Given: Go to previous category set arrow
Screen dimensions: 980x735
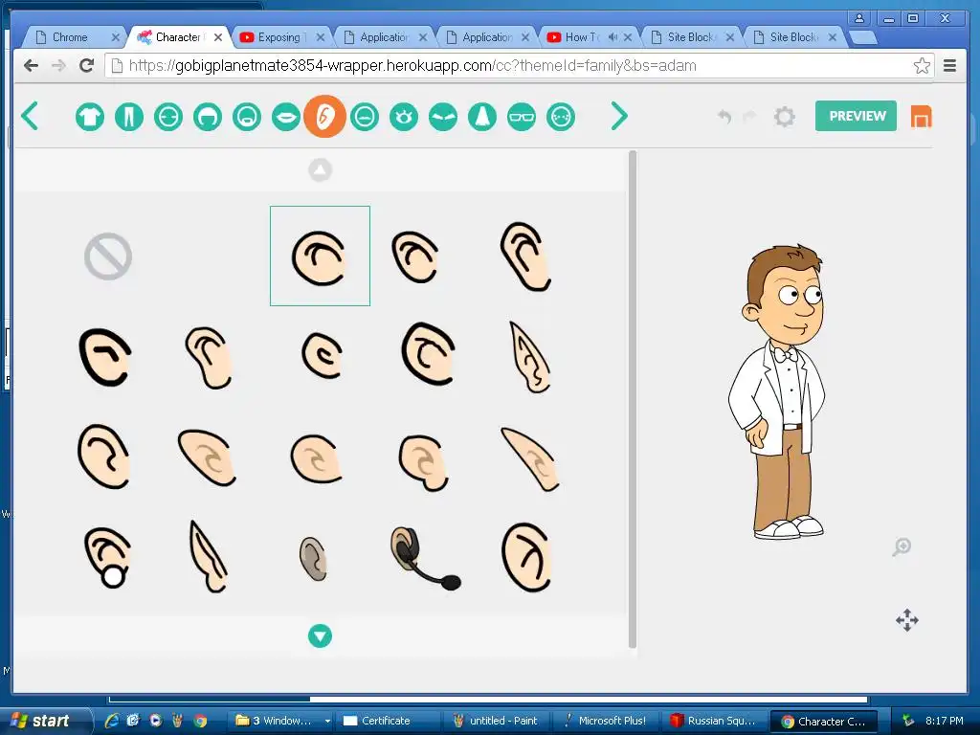Looking at the screenshot, I should coord(30,116).
